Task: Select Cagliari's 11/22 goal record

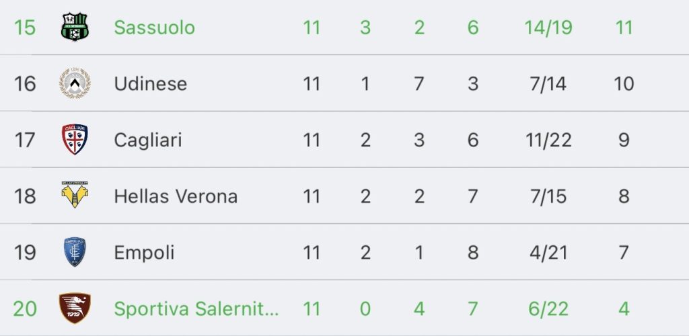Action: click(548, 140)
